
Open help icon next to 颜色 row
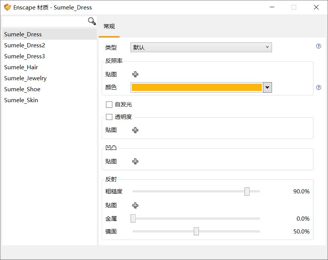[x=319, y=87]
